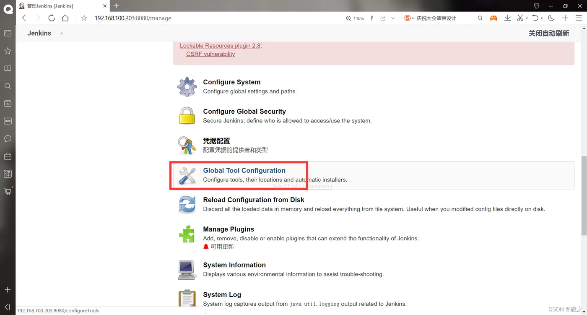Screen dimensions: 587x315
Task: Click the search box with 庆祝大会请柬设计
Action: coord(444,18)
